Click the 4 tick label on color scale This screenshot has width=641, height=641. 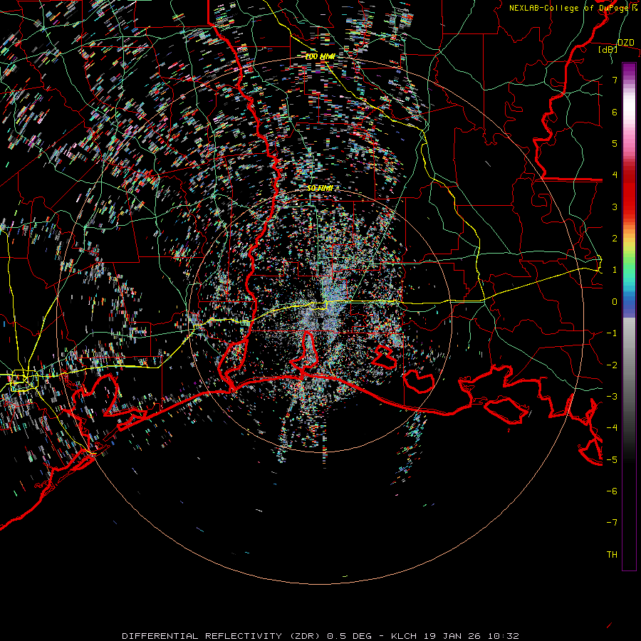[615, 175]
